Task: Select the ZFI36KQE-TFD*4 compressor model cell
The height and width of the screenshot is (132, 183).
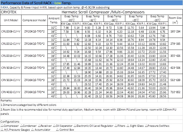Action: pyautogui.click(x=34, y=92)
